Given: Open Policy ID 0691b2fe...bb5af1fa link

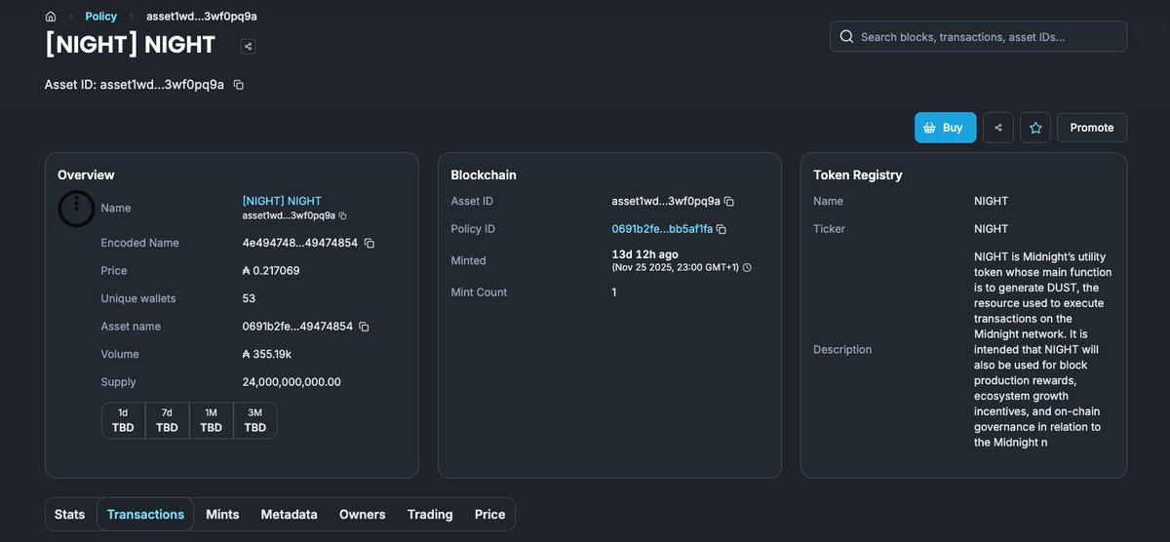Looking at the screenshot, I should click(x=662, y=229).
